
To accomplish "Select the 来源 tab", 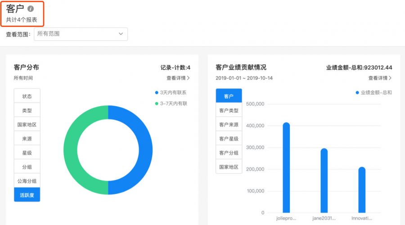I will [x=27, y=139].
